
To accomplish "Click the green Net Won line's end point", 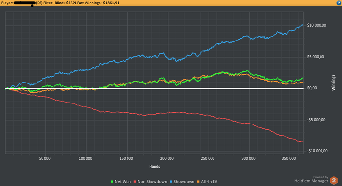I will click(x=303, y=78).
